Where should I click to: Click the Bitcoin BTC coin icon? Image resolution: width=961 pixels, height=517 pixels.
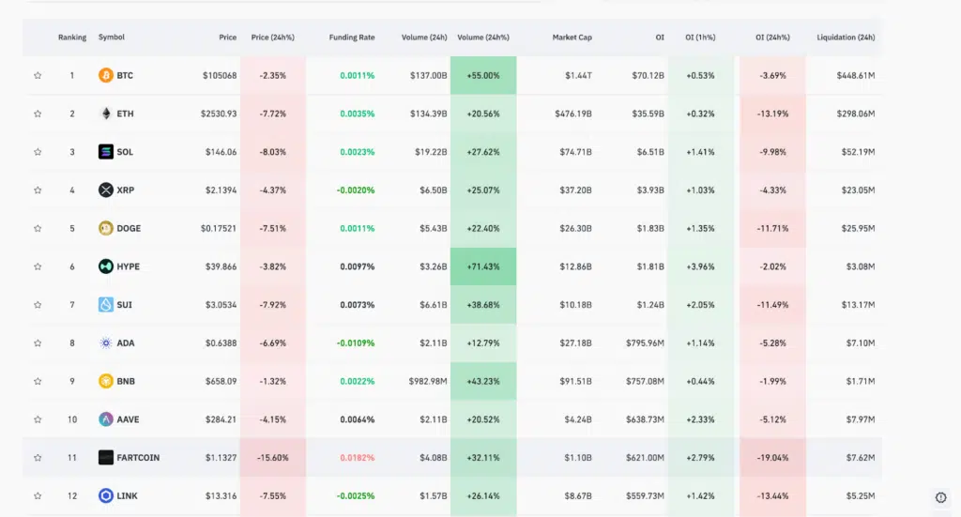(106, 75)
